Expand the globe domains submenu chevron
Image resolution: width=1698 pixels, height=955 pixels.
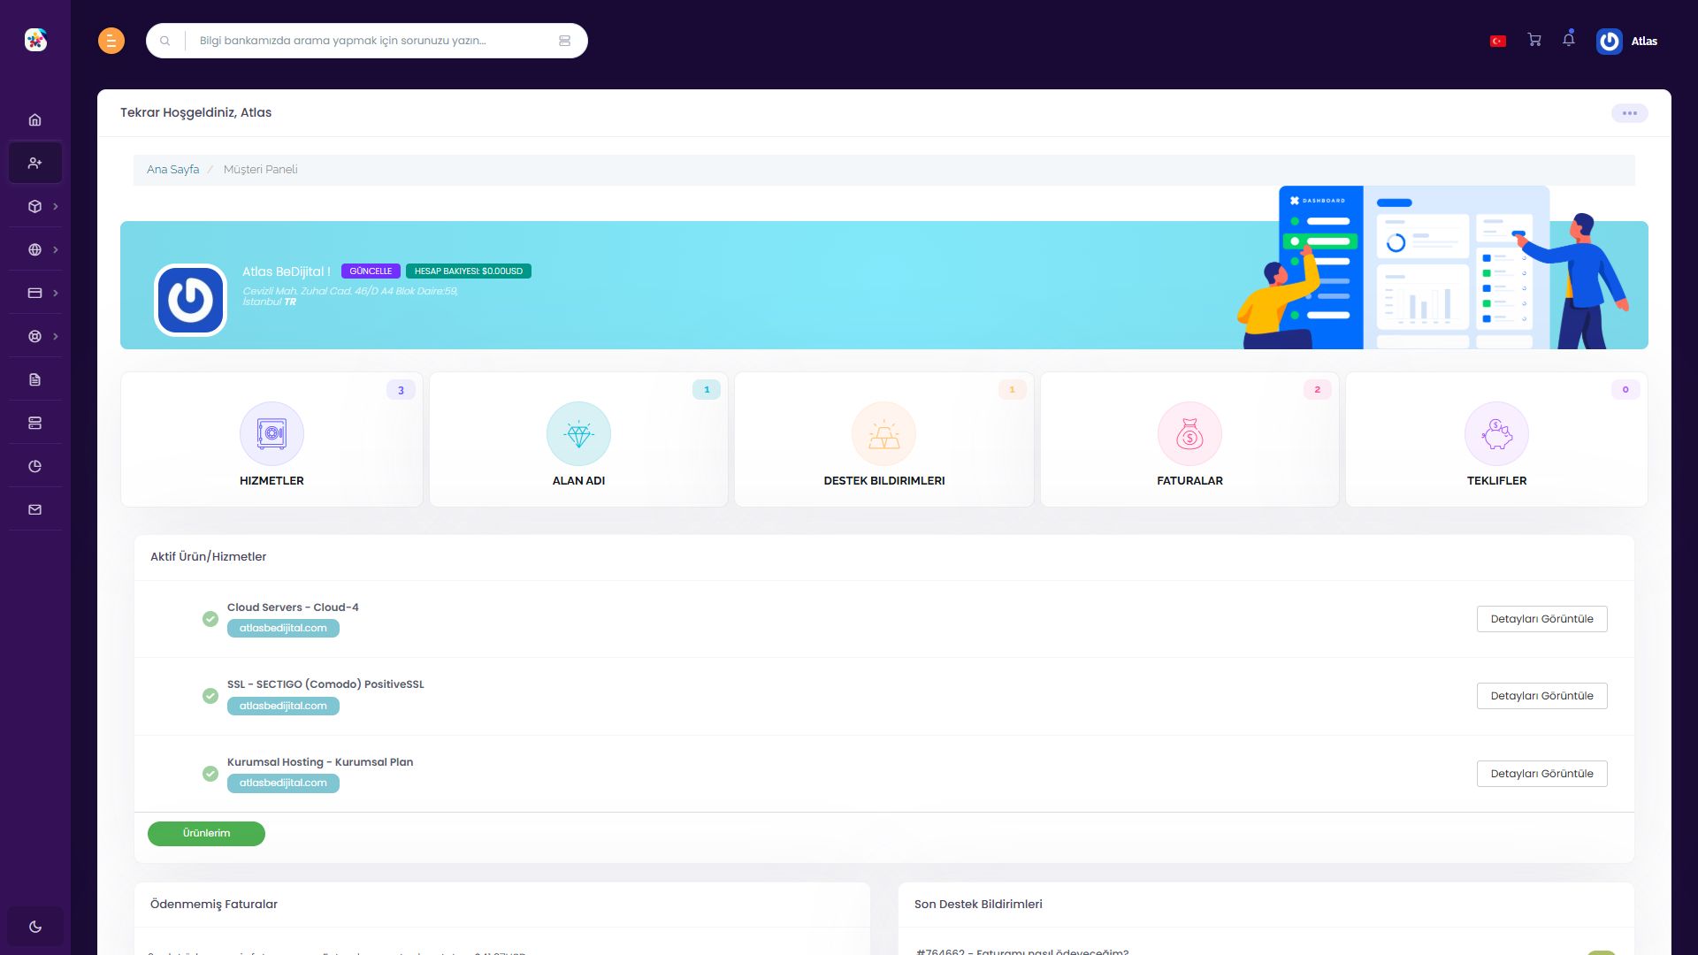click(56, 249)
